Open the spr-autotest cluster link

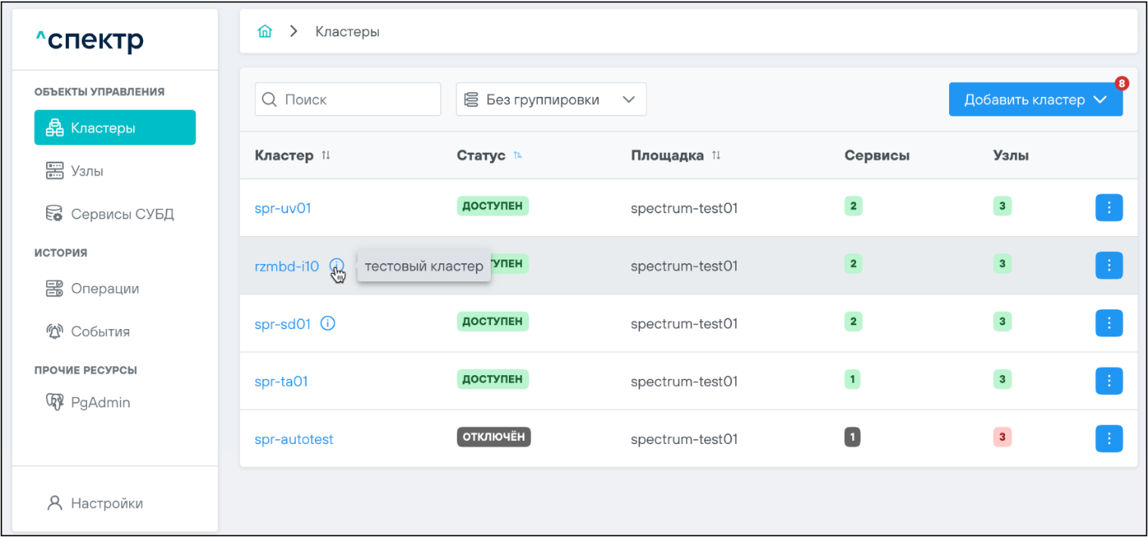[293, 439]
